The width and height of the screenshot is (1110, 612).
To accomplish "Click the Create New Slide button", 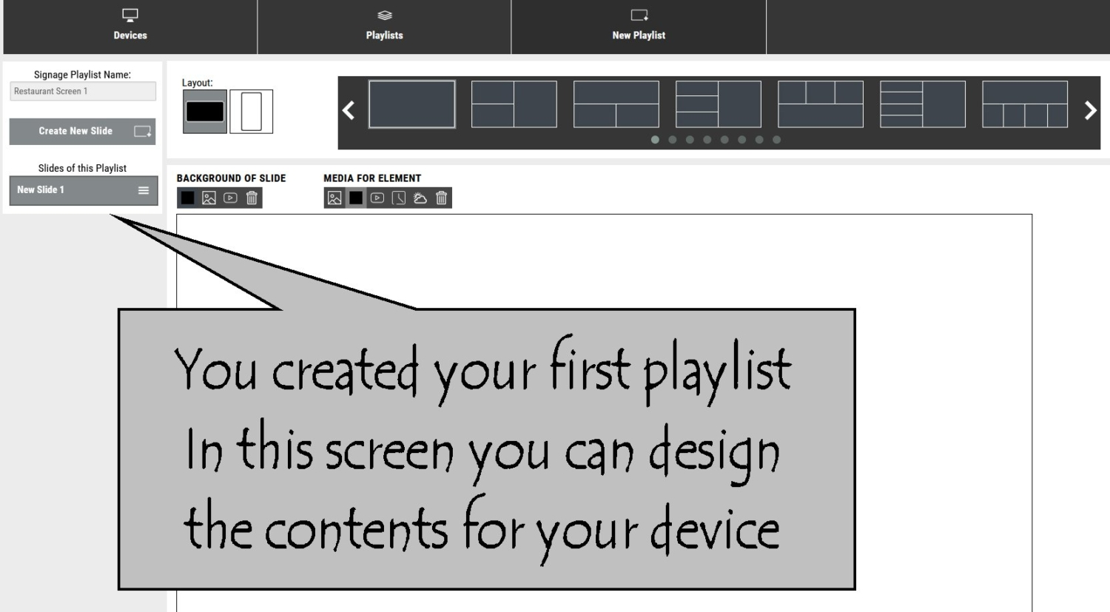I will (x=83, y=131).
